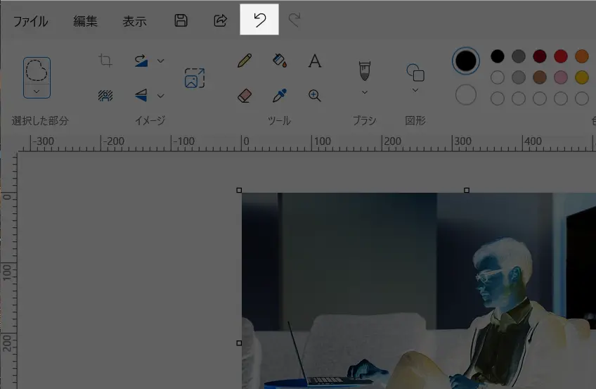Click the Flip image icon
The width and height of the screenshot is (596, 389).
point(141,95)
